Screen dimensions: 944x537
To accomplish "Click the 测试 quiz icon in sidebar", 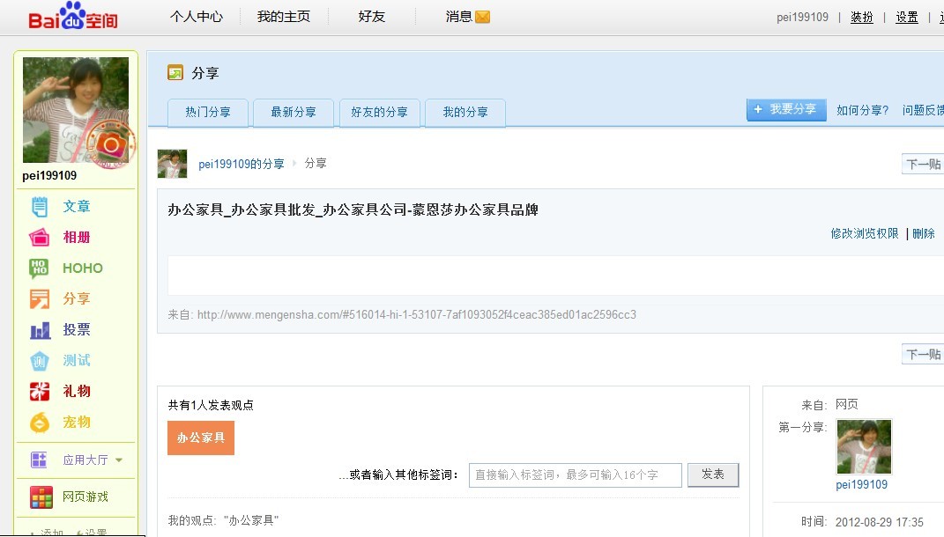I will [x=39, y=361].
